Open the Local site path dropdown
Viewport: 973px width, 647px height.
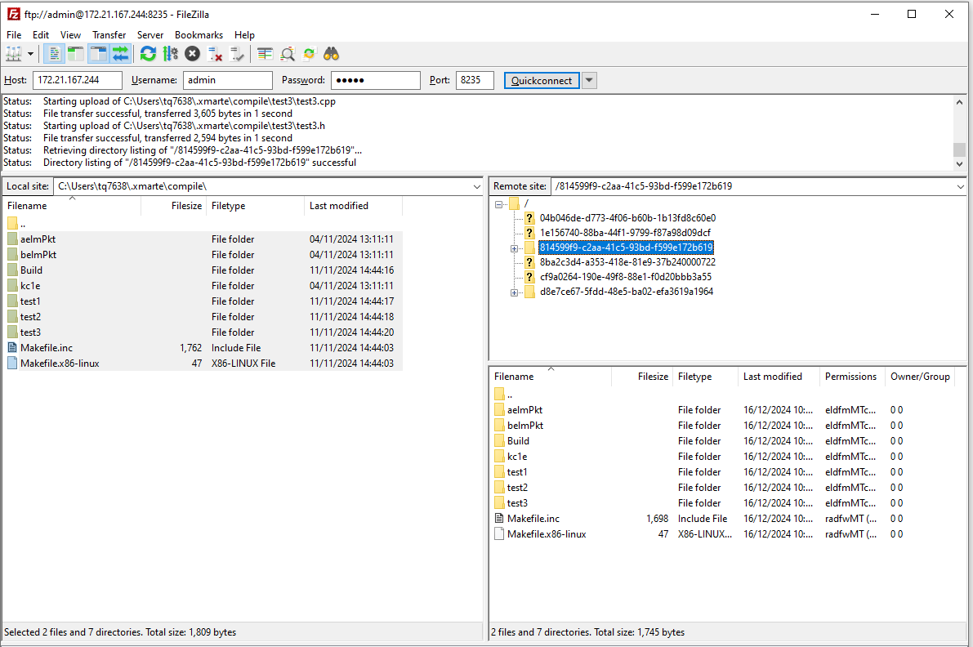tap(476, 185)
